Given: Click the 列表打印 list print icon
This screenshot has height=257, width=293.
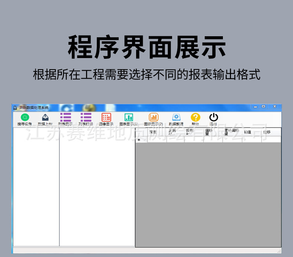Looking at the screenshot, I should [x=86, y=117].
